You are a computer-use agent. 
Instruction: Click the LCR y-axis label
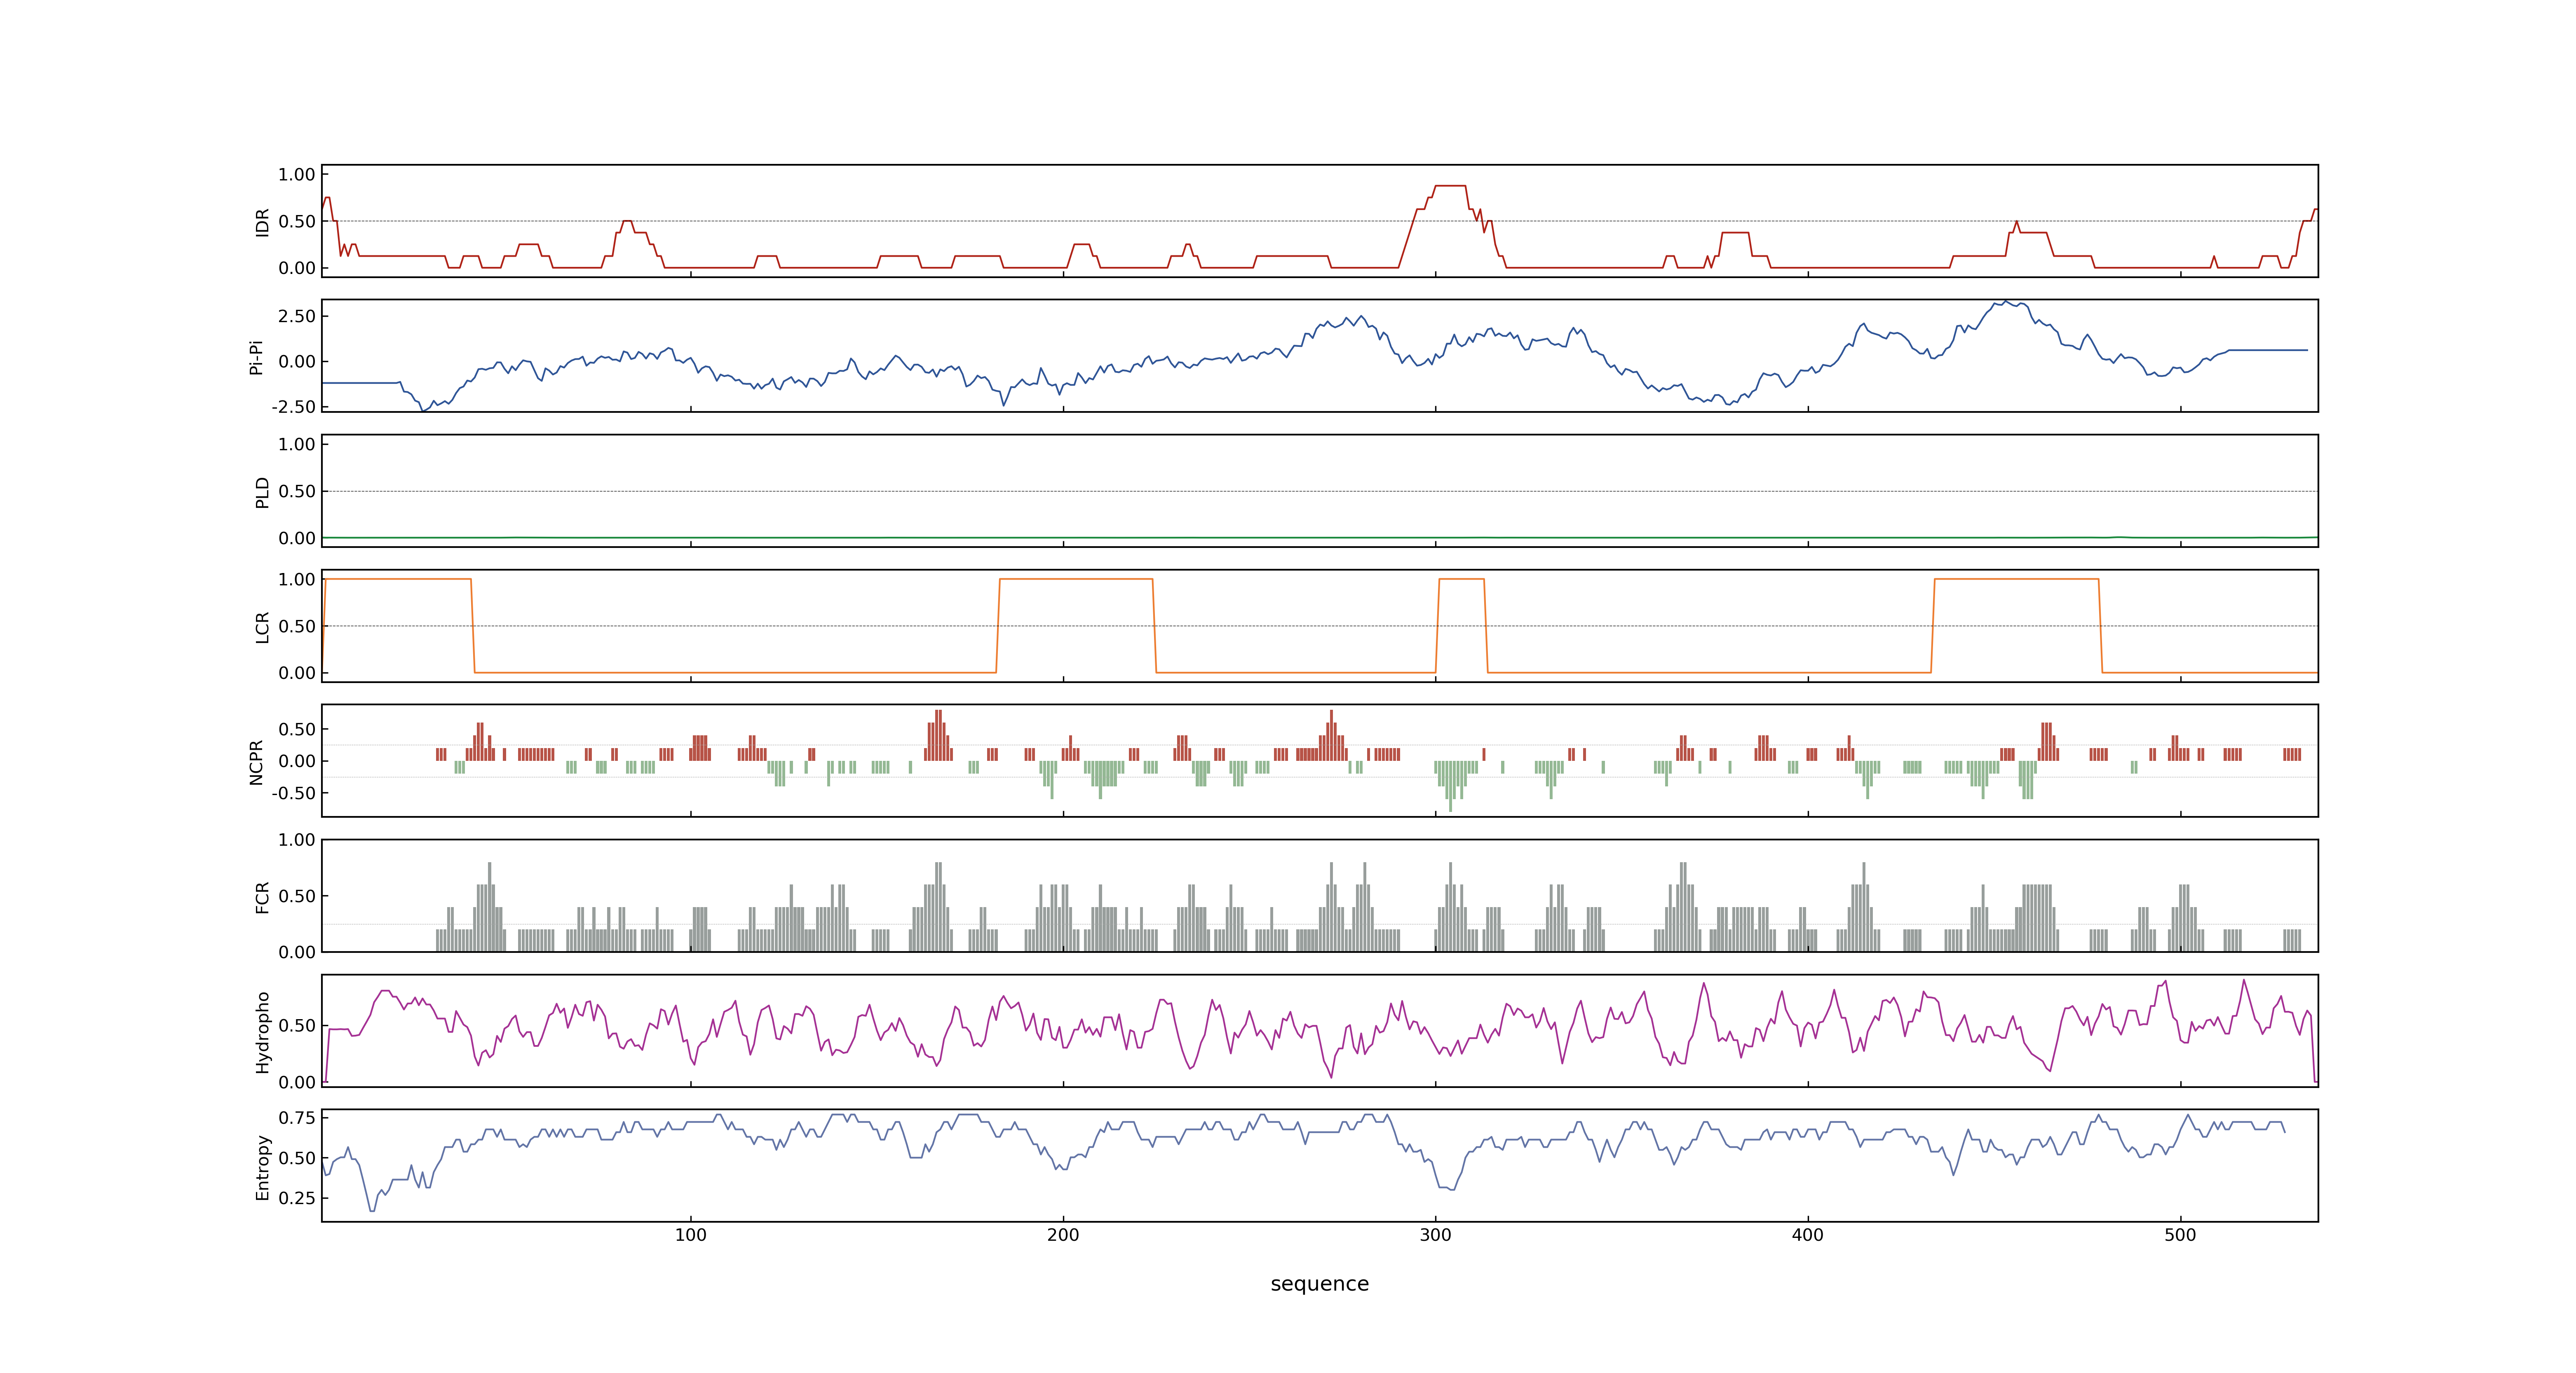(262, 627)
